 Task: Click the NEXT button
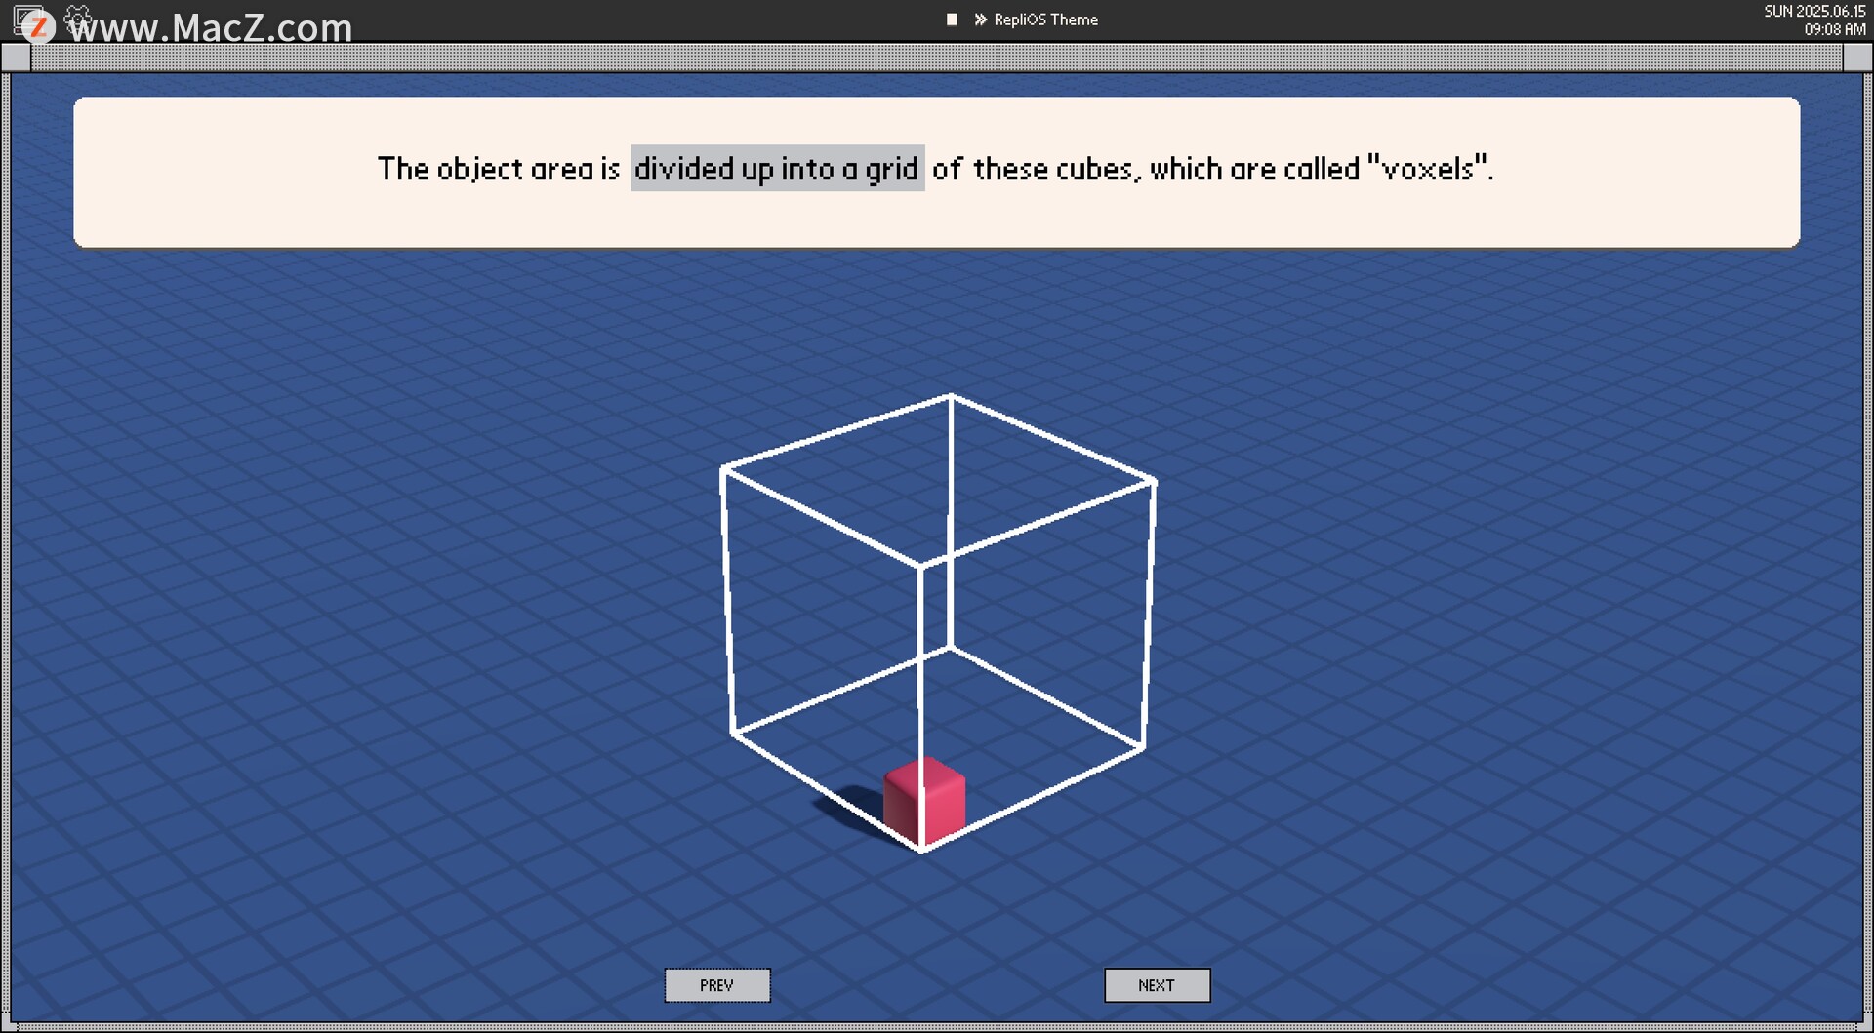(1157, 985)
